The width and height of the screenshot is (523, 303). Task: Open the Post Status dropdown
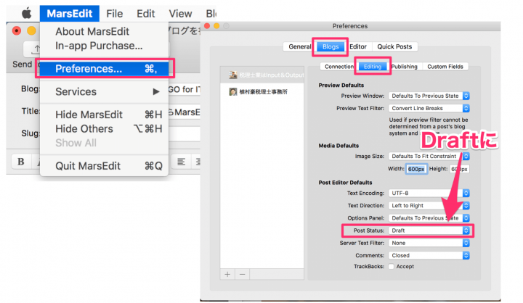[429, 231]
